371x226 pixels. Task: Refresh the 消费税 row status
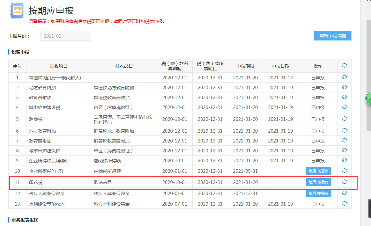pyautogui.click(x=344, y=119)
